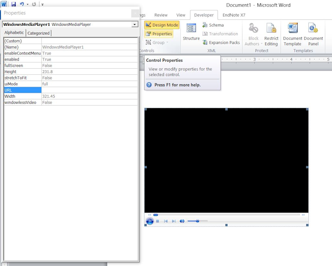
Task: Mute the media player volume
Action: pyautogui.click(x=182, y=221)
